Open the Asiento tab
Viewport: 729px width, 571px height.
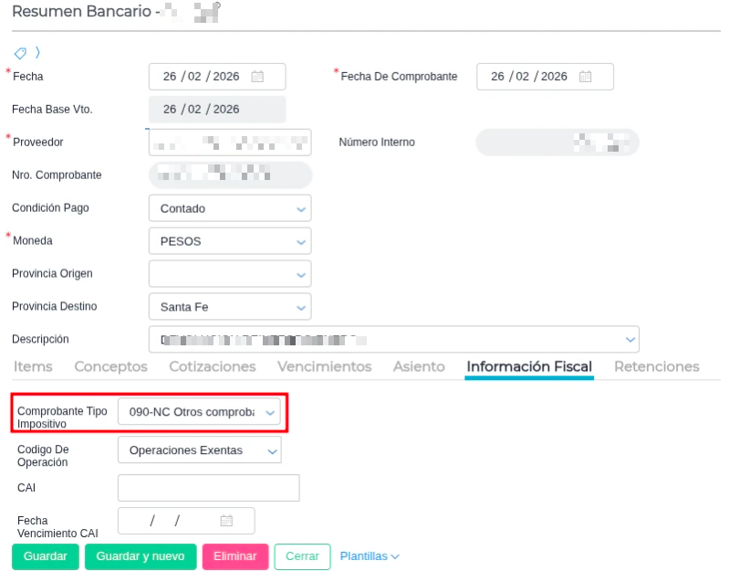419,366
